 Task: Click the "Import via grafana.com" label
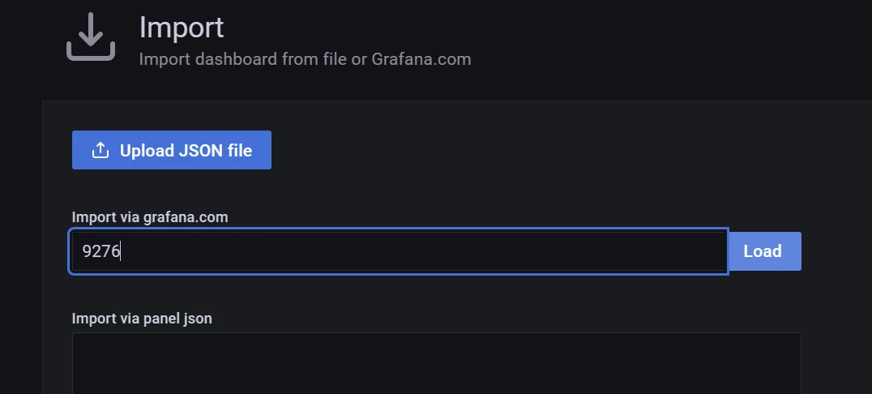(x=150, y=216)
